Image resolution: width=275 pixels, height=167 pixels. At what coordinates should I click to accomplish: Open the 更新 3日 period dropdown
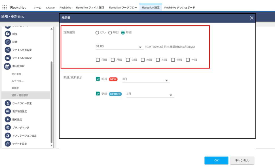coord(150,94)
